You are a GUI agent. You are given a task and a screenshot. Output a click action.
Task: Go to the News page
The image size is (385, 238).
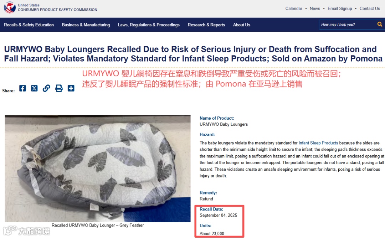pos(315,8)
